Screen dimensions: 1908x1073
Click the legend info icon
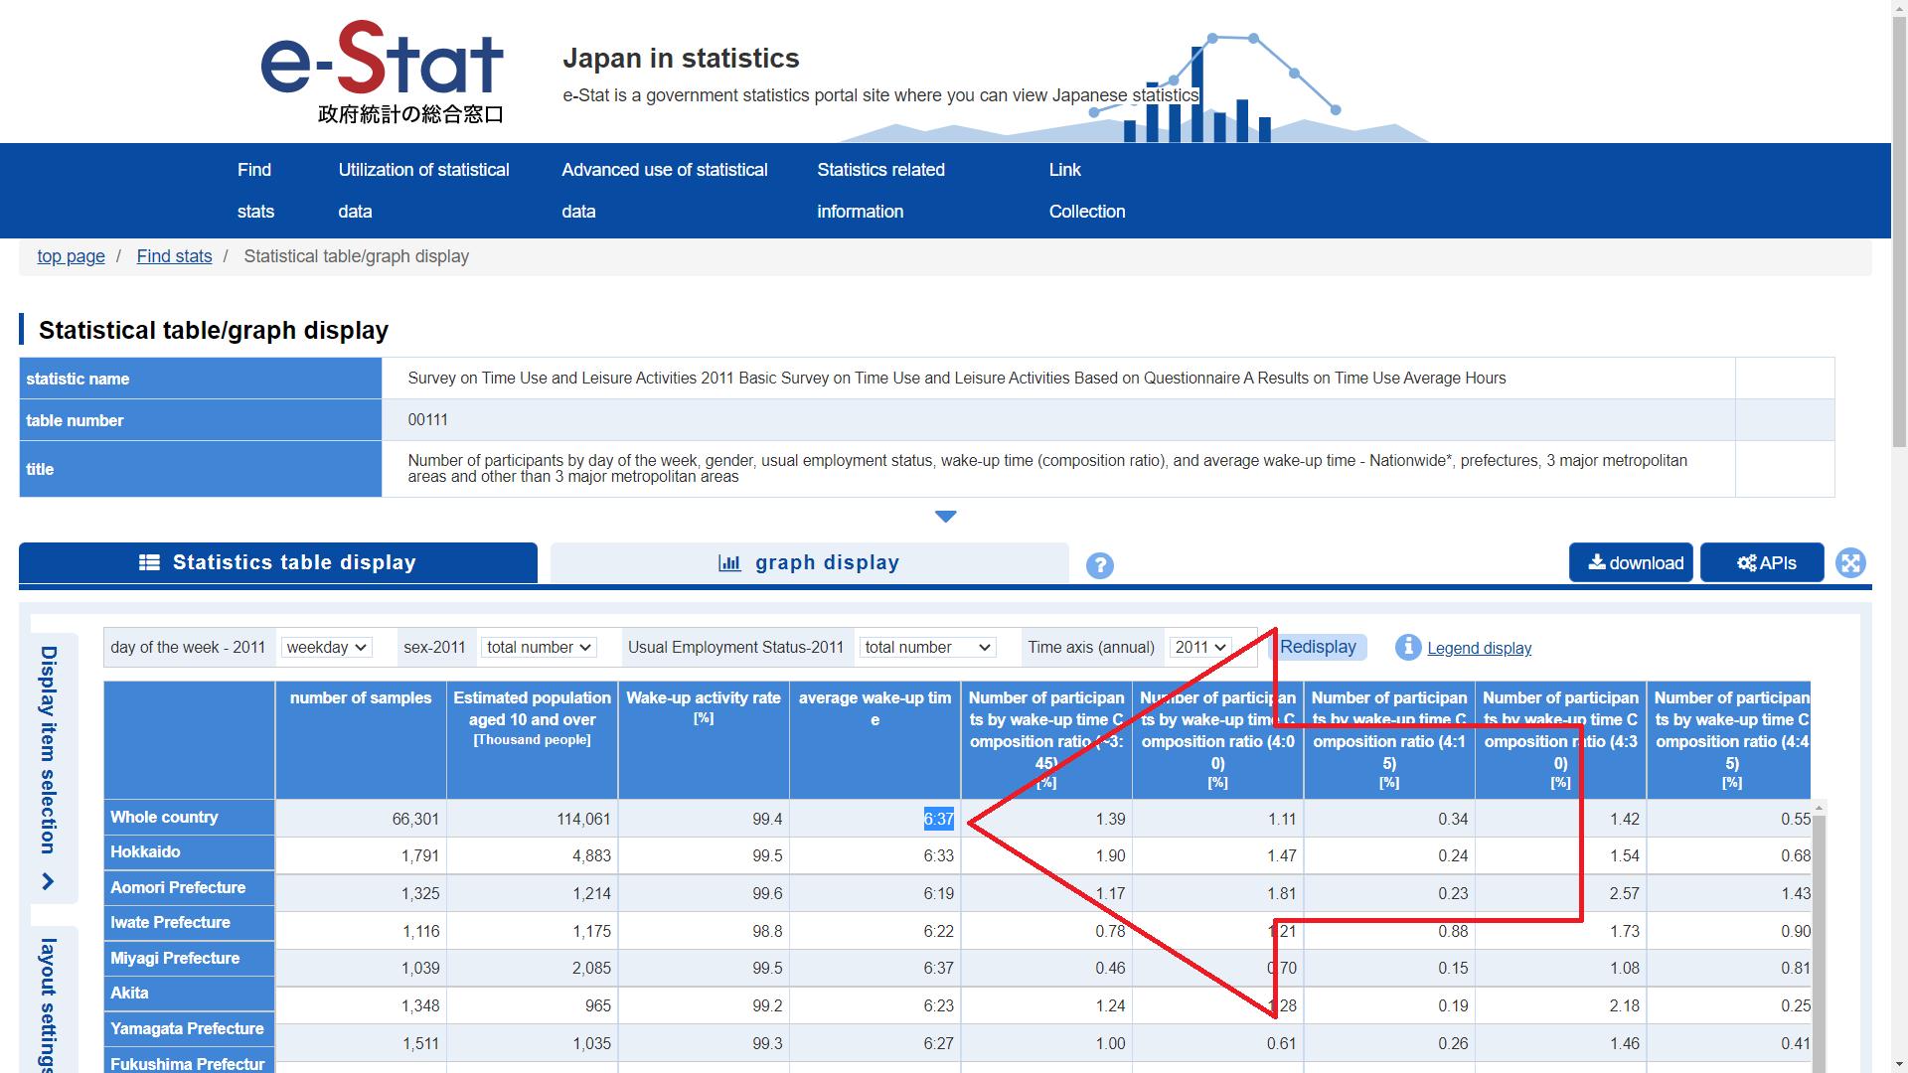(x=1407, y=648)
